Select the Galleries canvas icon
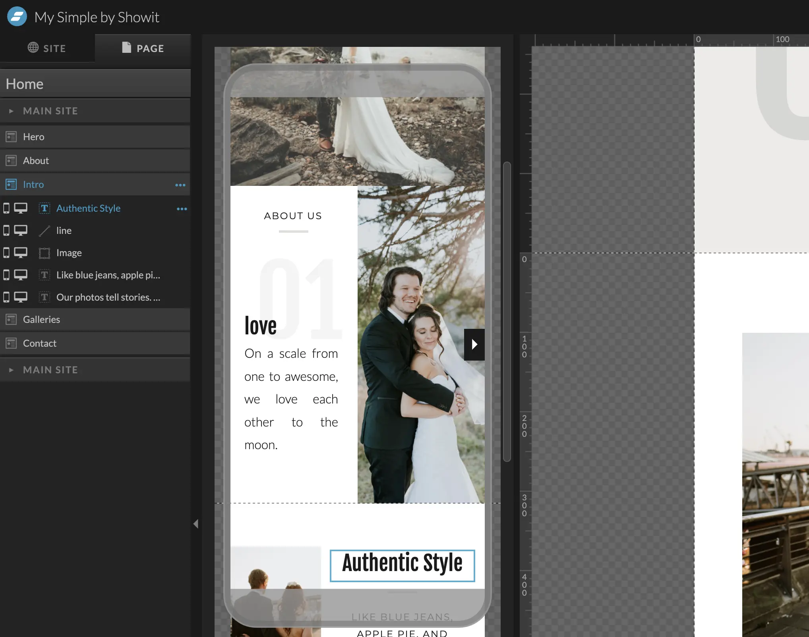This screenshot has height=637, width=809. point(10,319)
